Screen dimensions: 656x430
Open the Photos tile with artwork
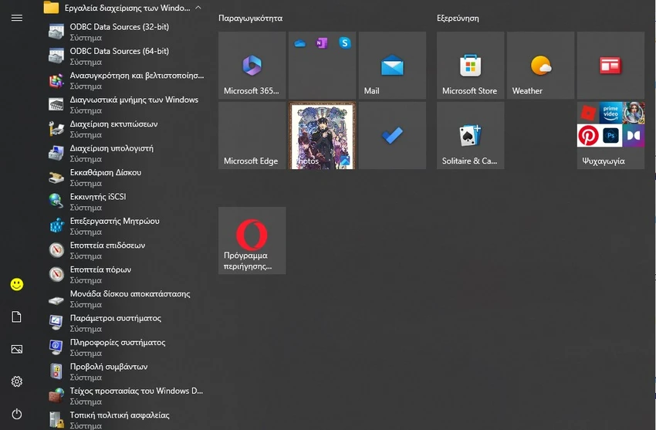(322, 136)
